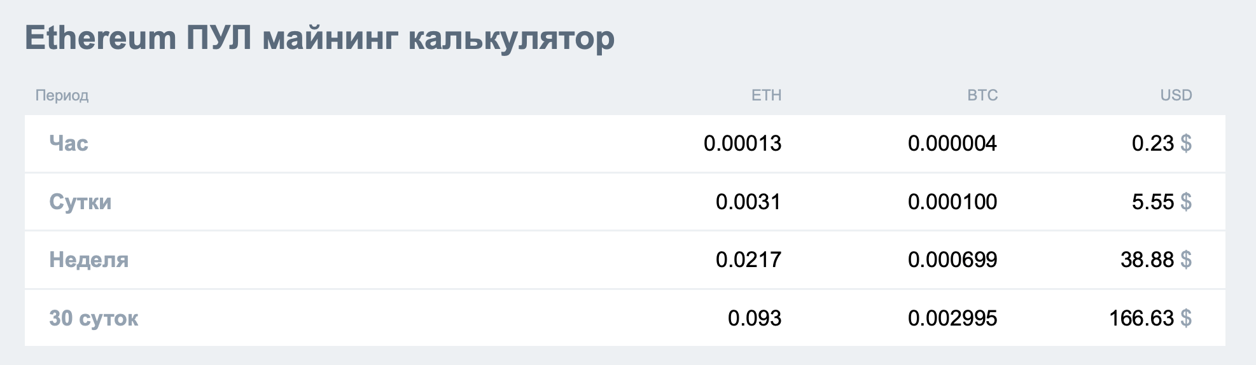Screen dimensions: 1256x365
Task: Click the ETH column header
Action: [766, 95]
